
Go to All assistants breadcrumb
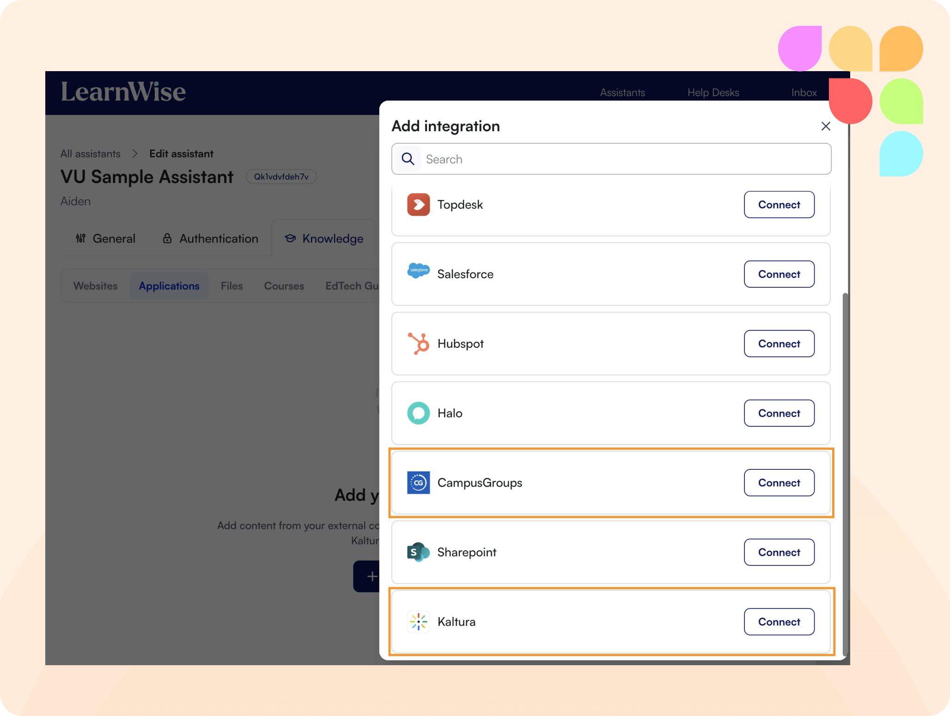pyautogui.click(x=91, y=154)
